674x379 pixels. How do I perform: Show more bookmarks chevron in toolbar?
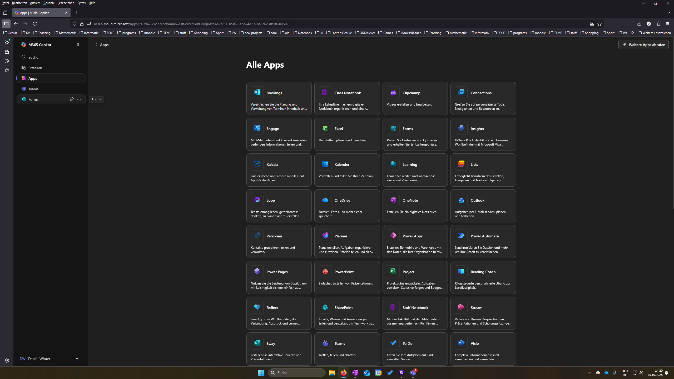pyautogui.click(x=632, y=33)
